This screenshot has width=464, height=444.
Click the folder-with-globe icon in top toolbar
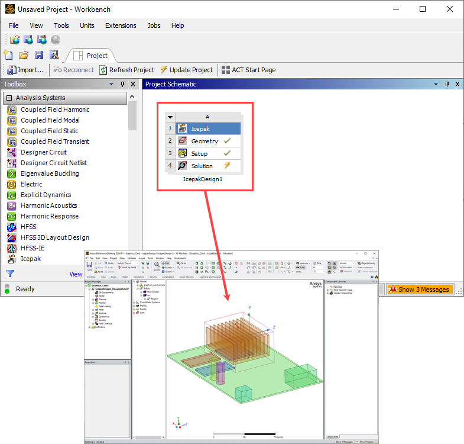pos(15,40)
